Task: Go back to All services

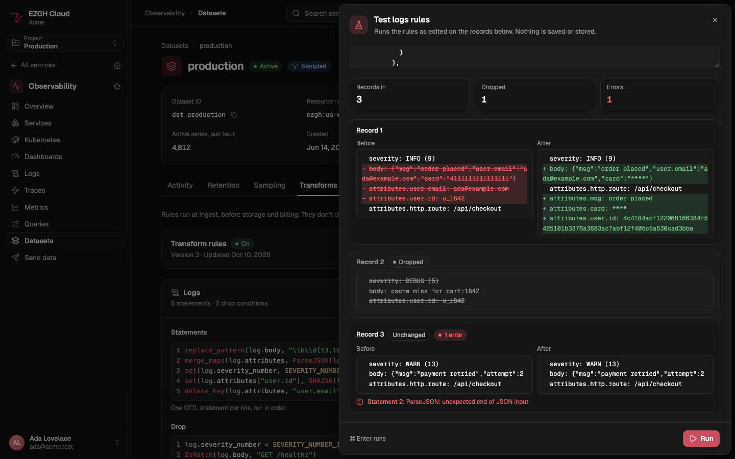Action: pos(33,65)
